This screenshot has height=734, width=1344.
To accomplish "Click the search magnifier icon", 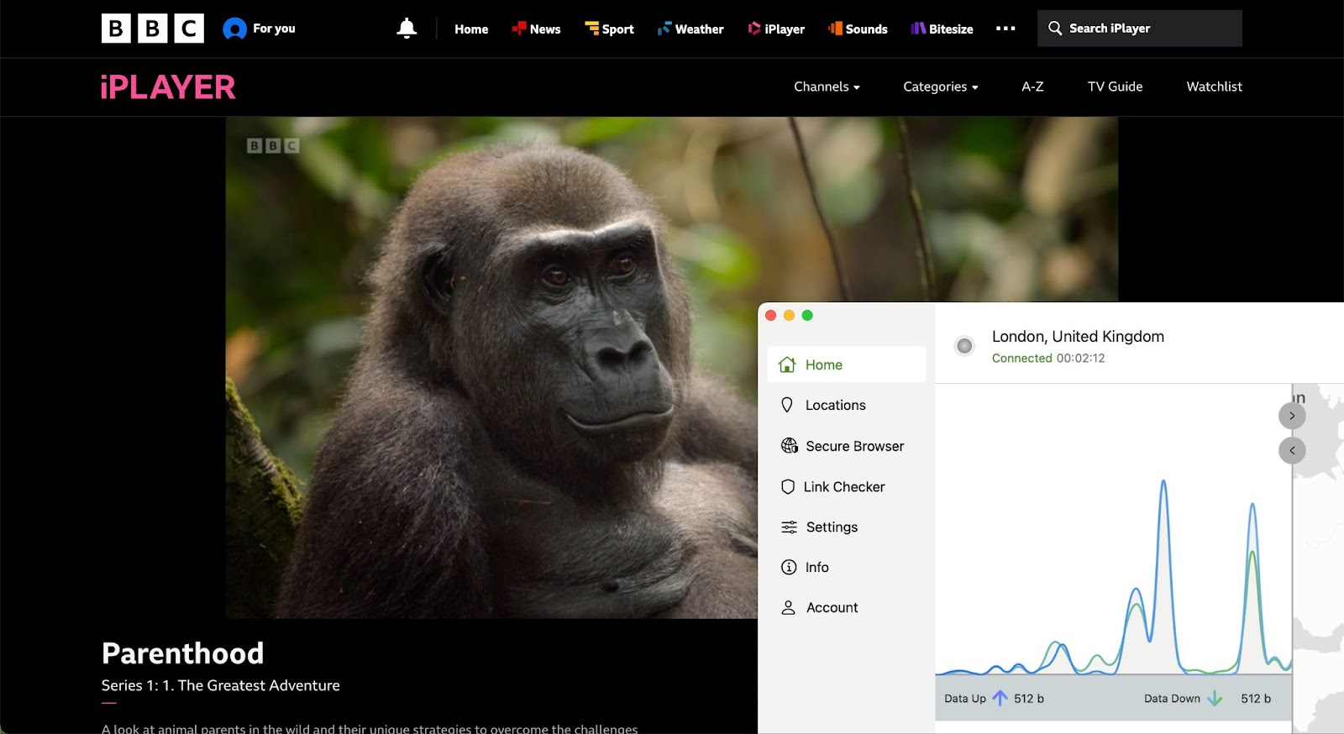I will [1055, 29].
